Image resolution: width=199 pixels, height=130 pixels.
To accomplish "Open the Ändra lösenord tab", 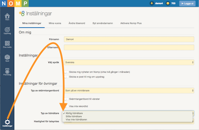I will (77, 23).
